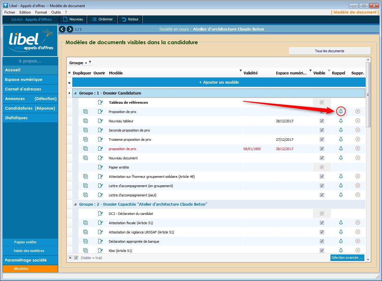Click + Ajouter un modèle bar
Viewport: 382px width, 281px height.
pyautogui.click(x=219, y=82)
